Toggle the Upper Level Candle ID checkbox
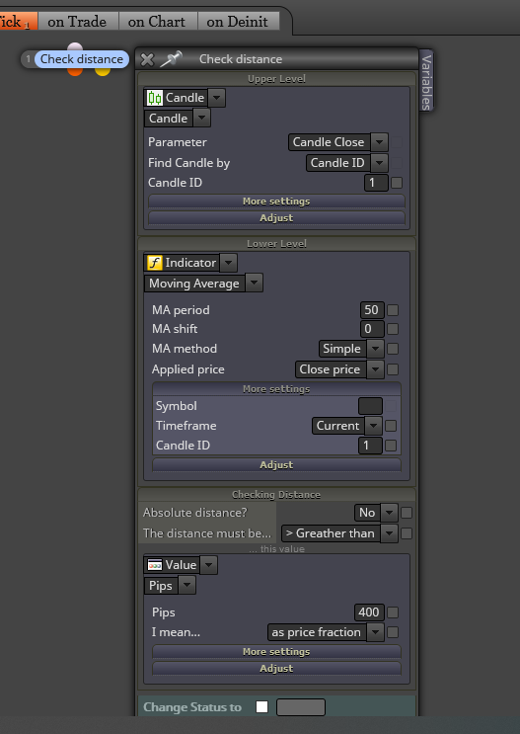The image size is (520, 734). [x=397, y=183]
